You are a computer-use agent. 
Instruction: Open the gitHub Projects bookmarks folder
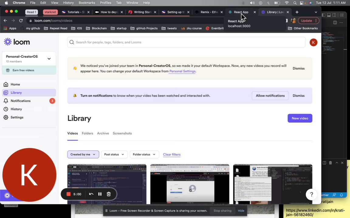144,28
